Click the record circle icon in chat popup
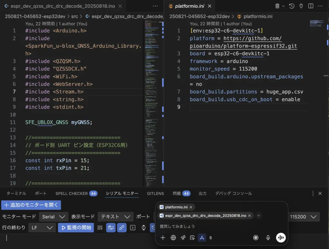The height and width of the screenshot is (249, 329). (x=255, y=237)
